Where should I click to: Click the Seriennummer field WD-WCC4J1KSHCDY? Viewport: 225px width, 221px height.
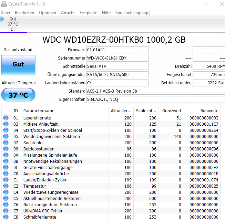tap(117, 58)
